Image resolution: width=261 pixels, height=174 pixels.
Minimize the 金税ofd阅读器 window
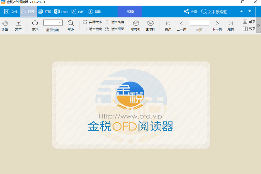coord(231,2)
